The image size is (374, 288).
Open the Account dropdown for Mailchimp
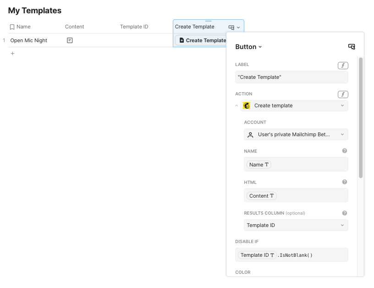296,135
